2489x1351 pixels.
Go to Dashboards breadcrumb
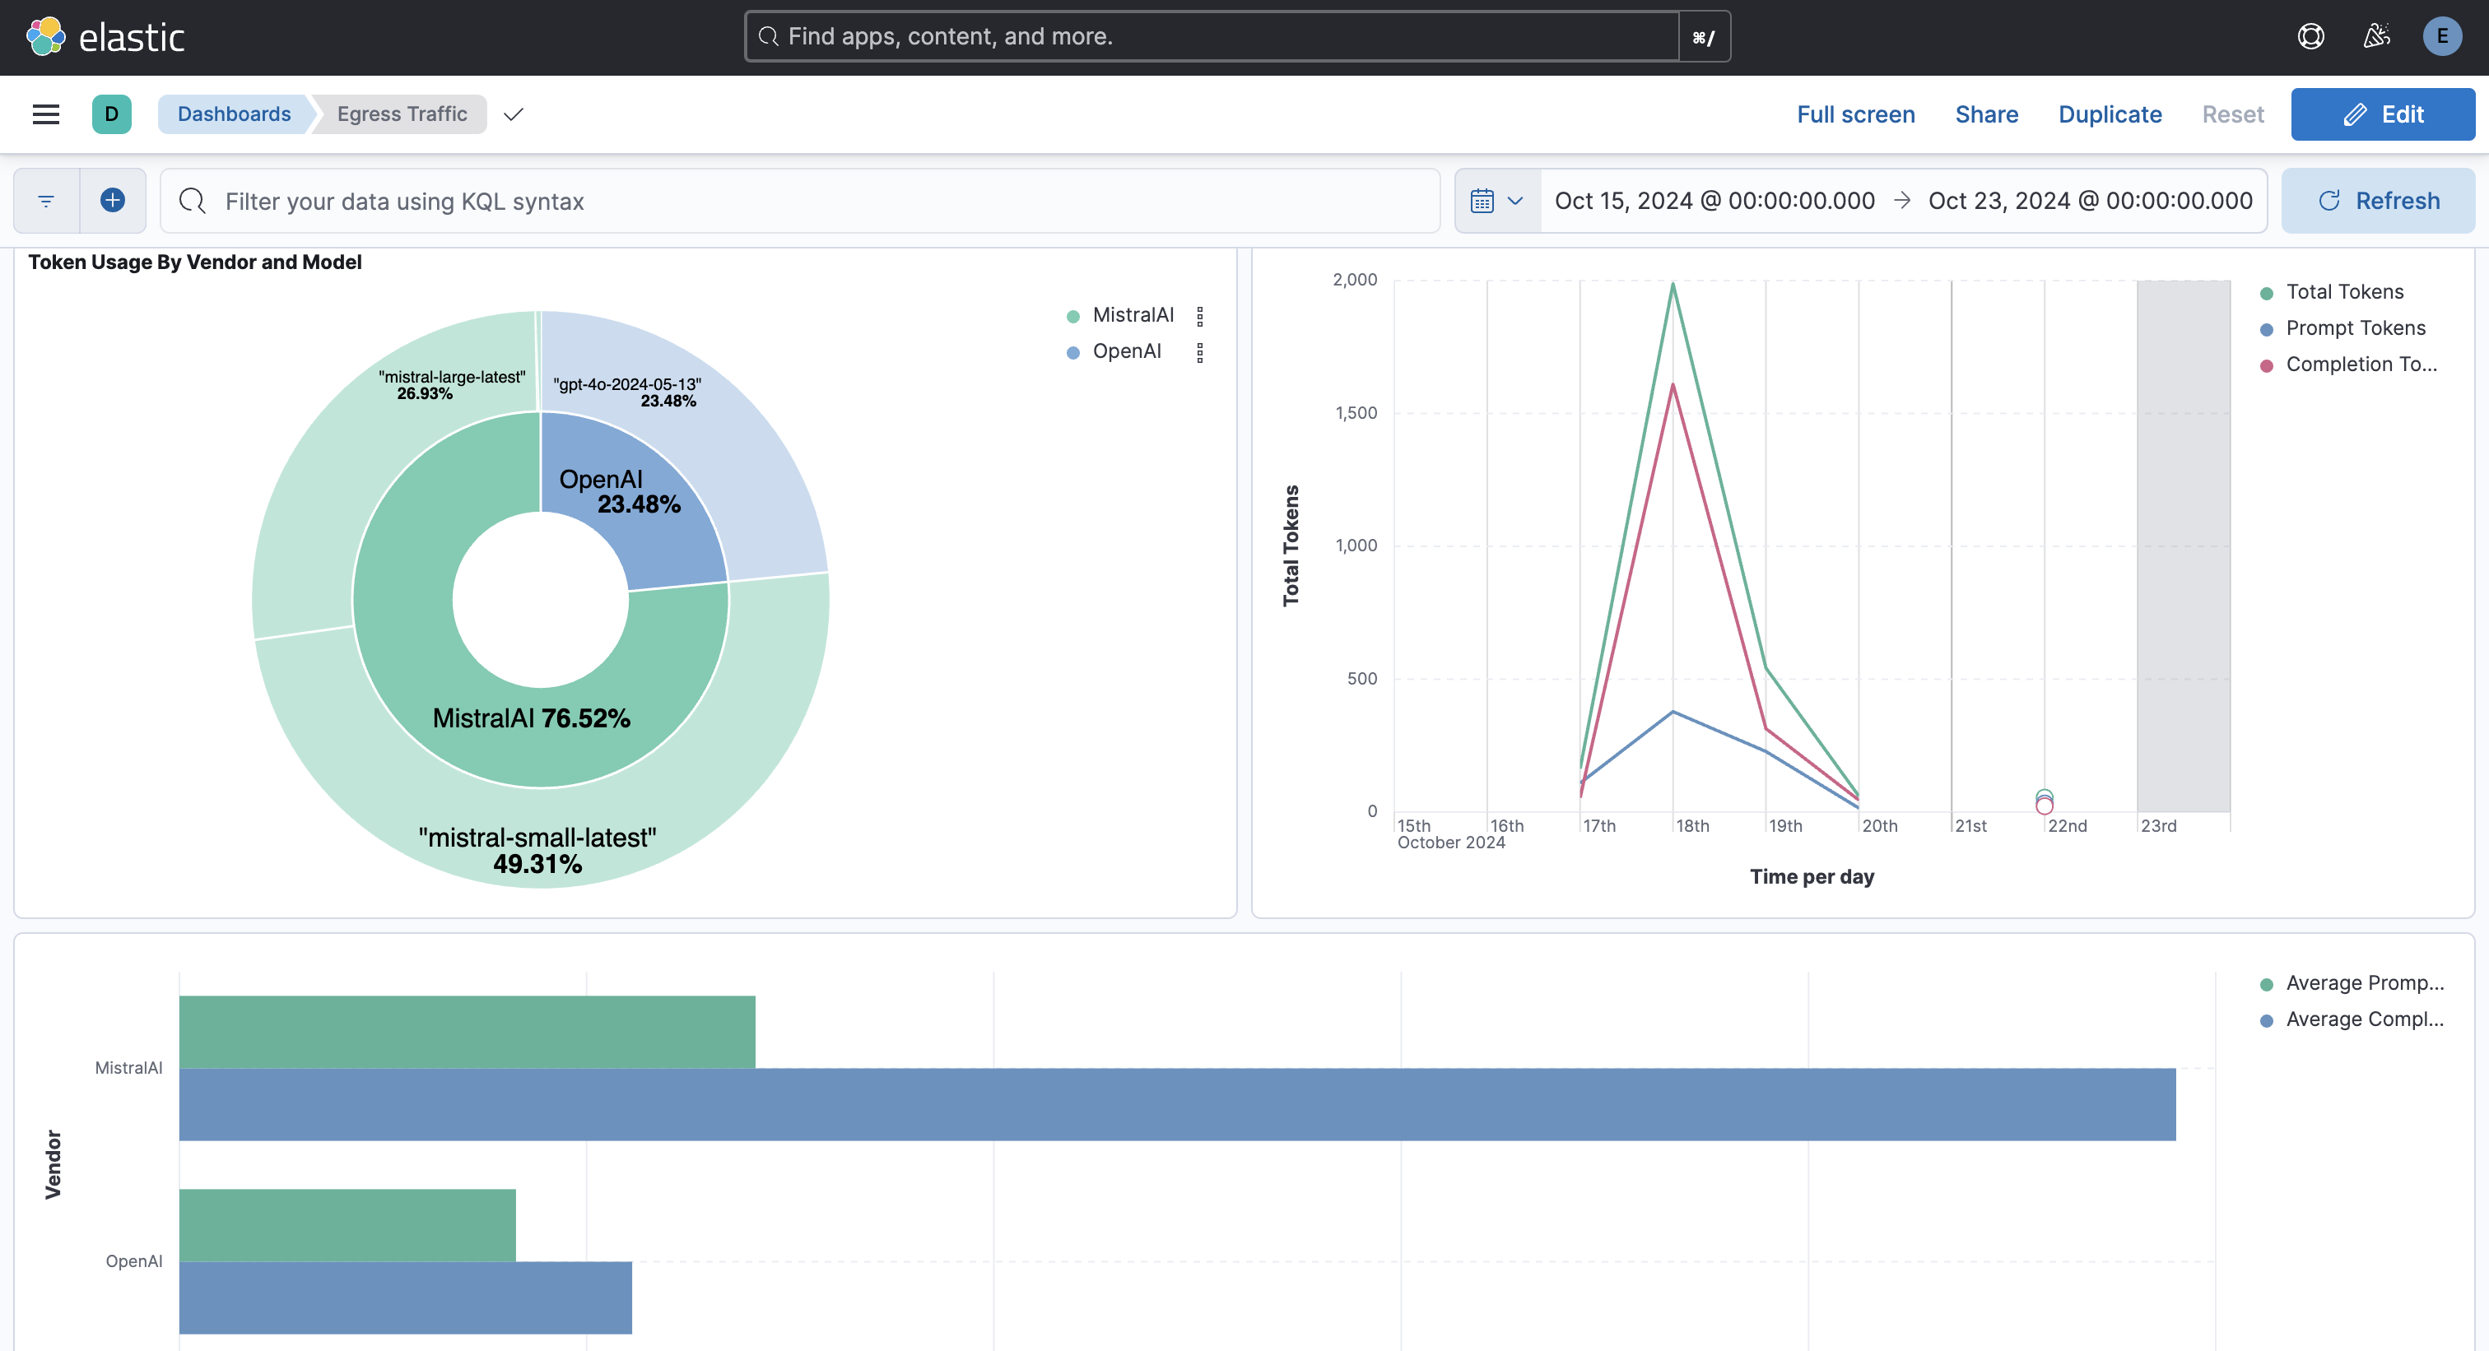[234, 114]
